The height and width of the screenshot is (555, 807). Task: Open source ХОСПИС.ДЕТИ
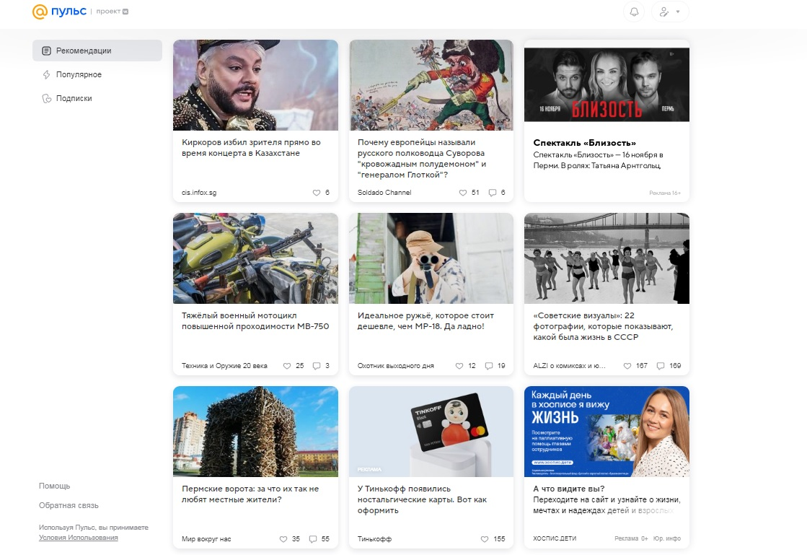555,538
